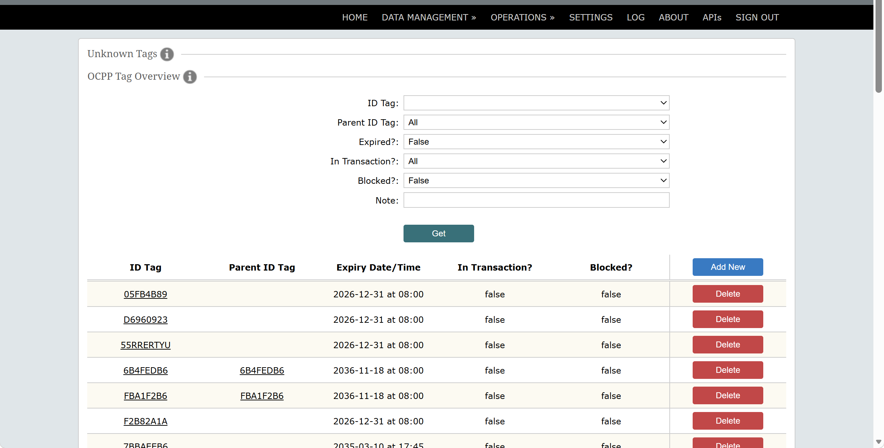Viewport: 884px width, 448px height.
Task: Go to HOME in navigation bar
Action: [355, 17]
